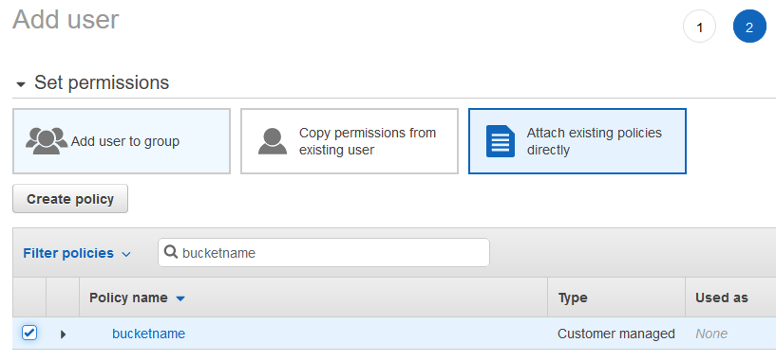Sort by Policy name column header
Screen dimensions: 776x361
[x=128, y=298]
